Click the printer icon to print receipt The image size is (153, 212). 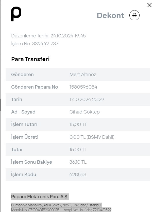[134, 15]
